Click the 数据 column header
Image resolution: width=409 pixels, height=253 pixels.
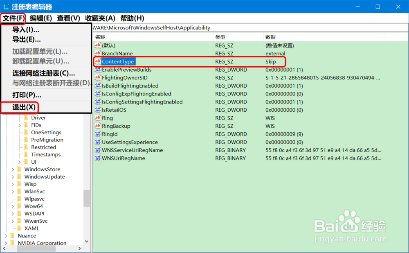pyautogui.click(x=324, y=37)
